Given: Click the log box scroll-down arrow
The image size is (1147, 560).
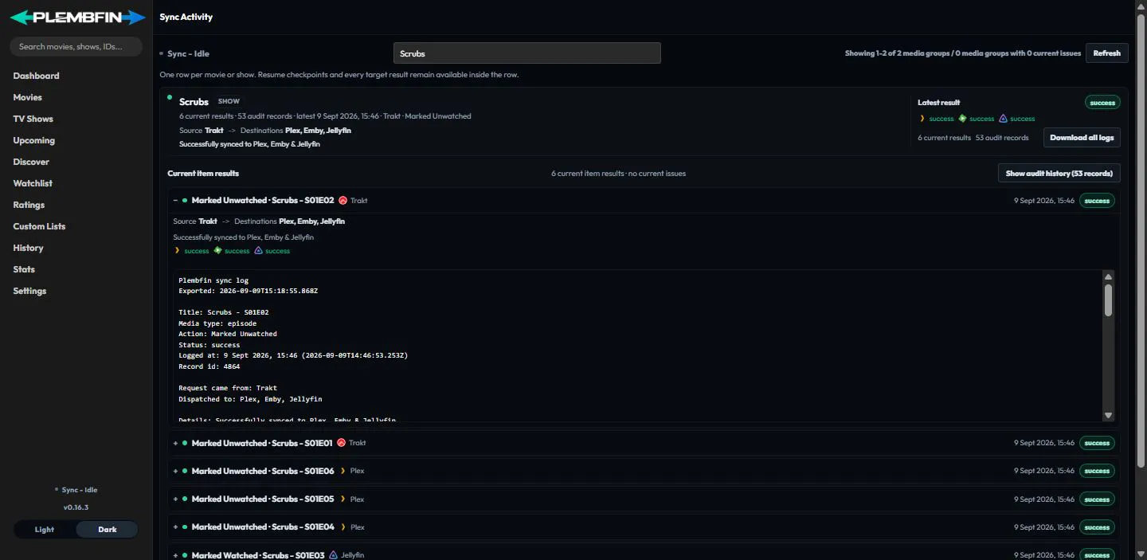Looking at the screenshot, I should [x=1108, y=416].
